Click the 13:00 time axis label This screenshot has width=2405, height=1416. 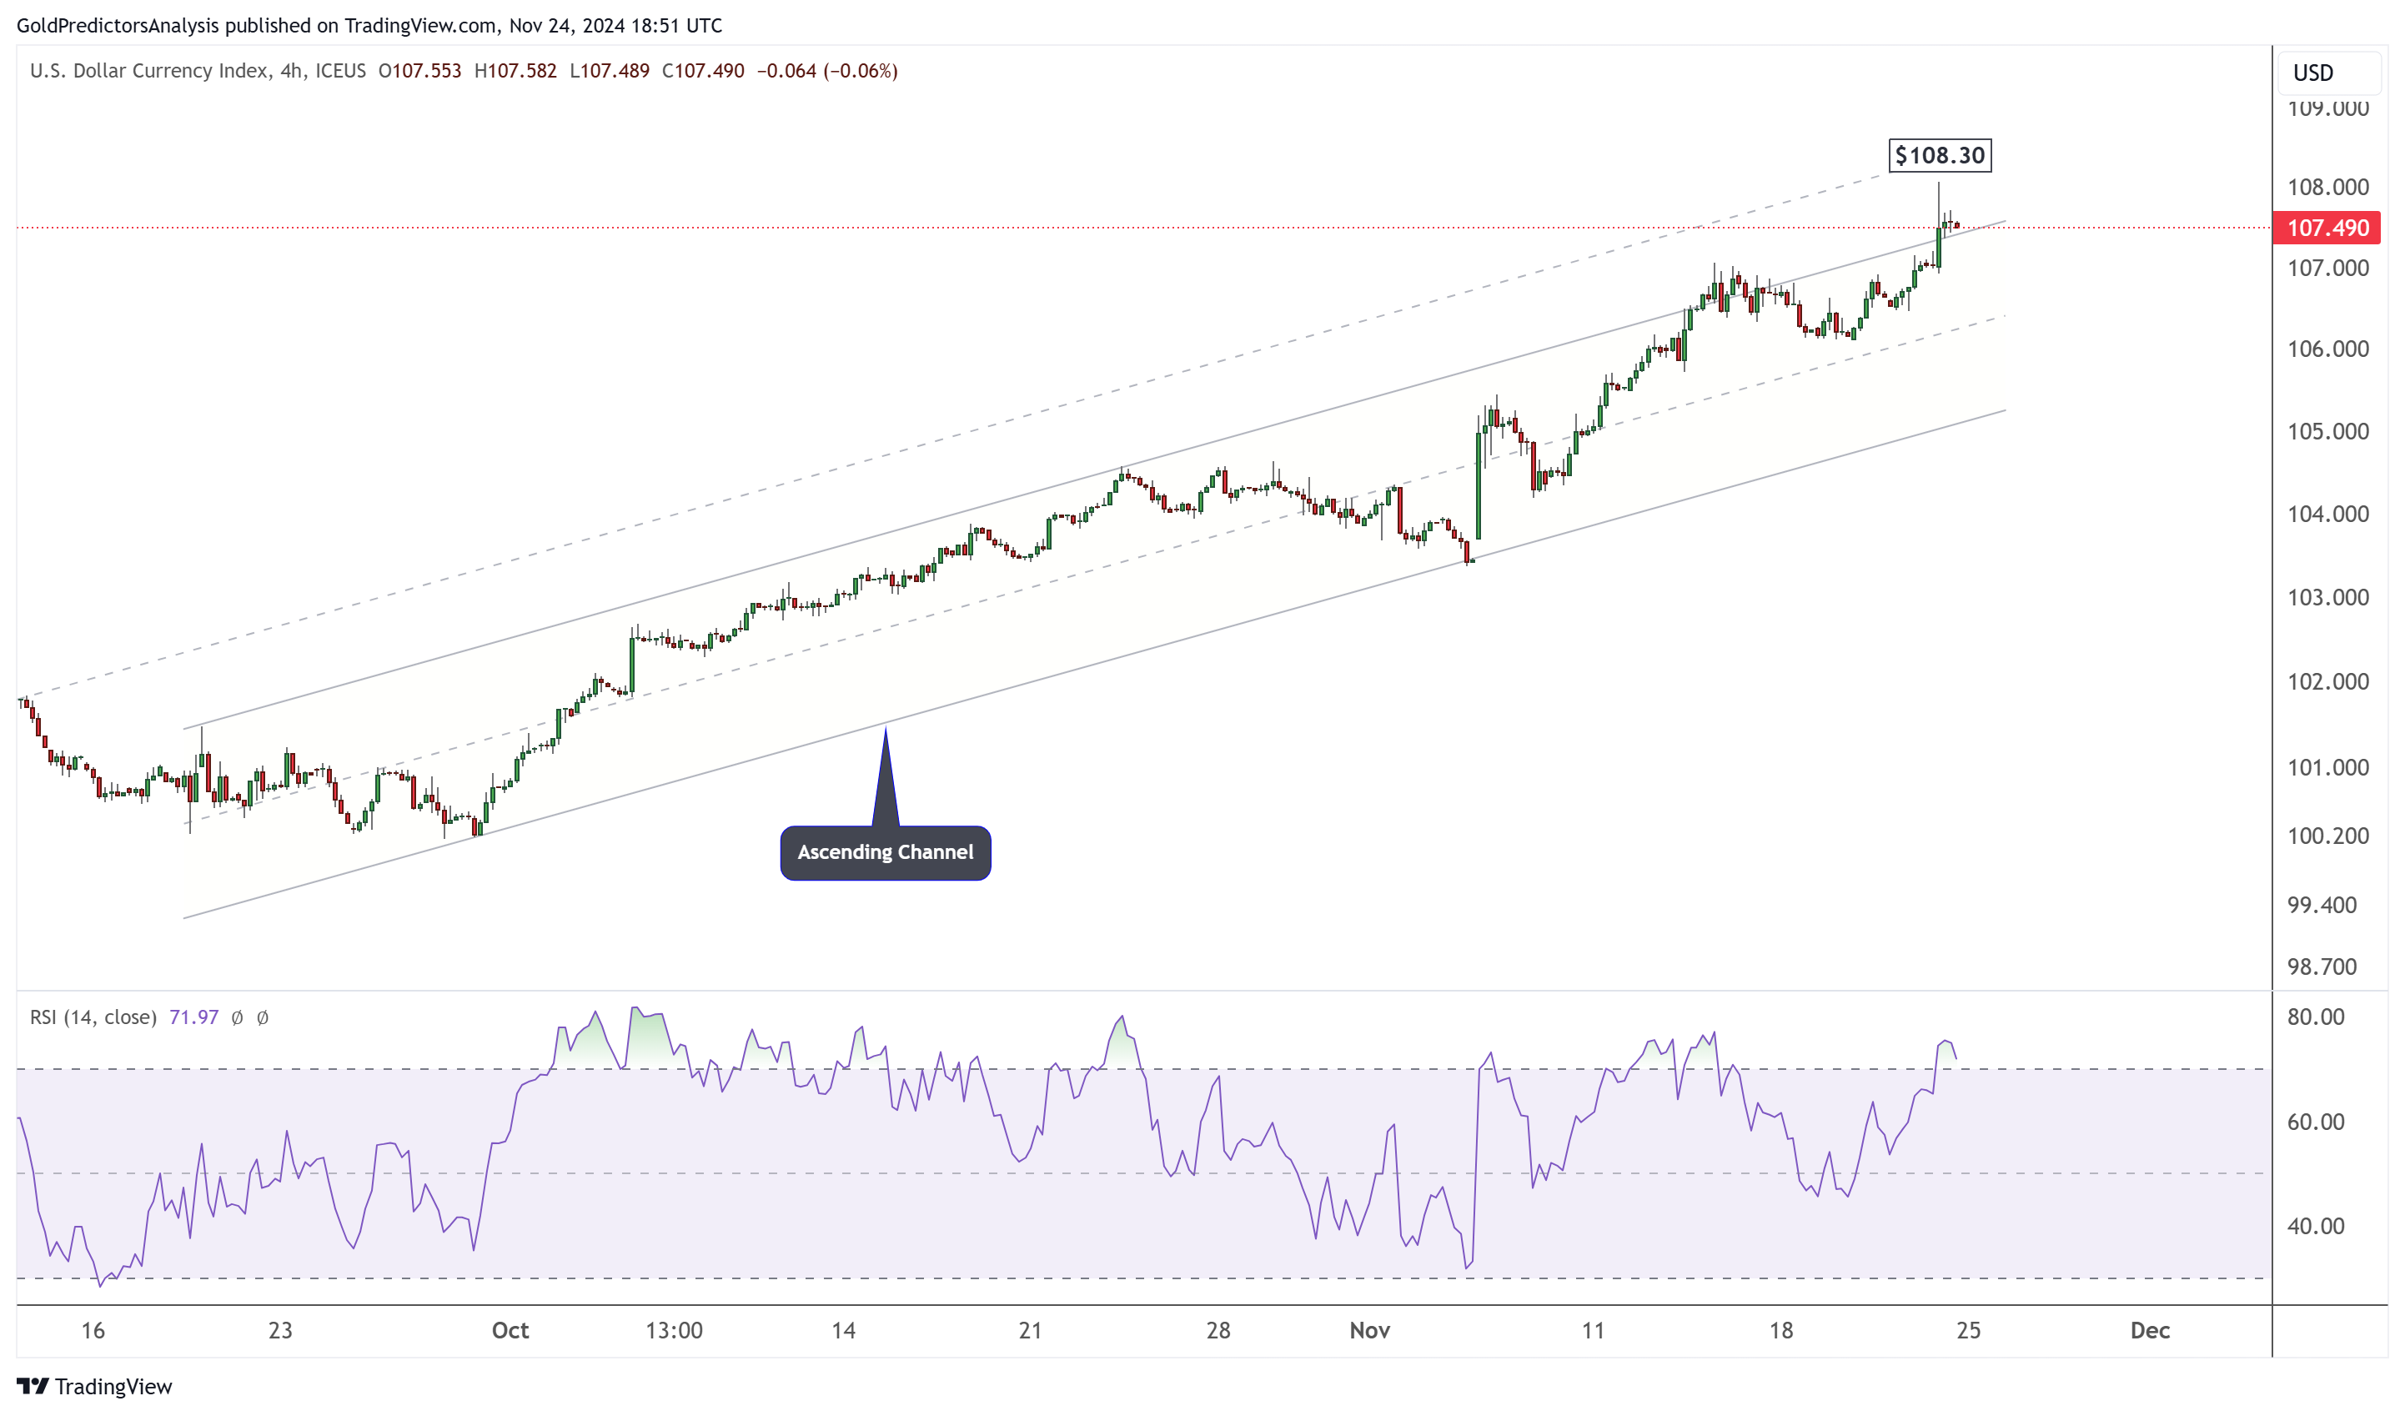click(x=673, y=1330)
